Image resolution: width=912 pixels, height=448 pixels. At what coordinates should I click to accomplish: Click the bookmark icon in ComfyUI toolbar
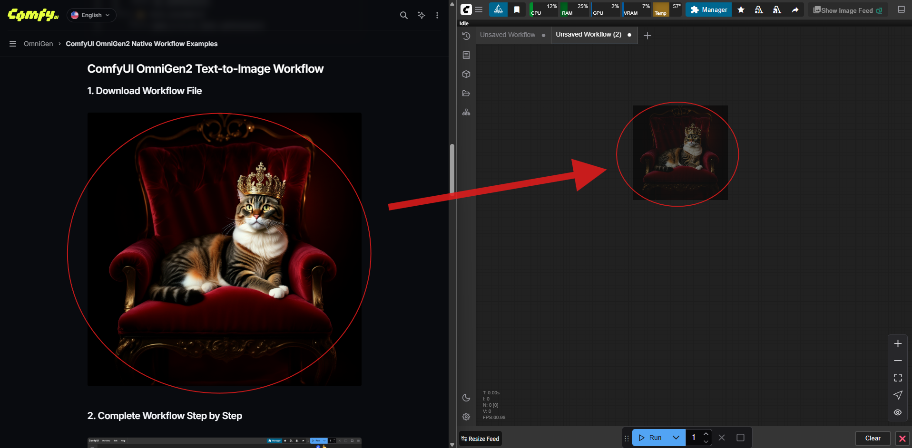pos(517,10)
